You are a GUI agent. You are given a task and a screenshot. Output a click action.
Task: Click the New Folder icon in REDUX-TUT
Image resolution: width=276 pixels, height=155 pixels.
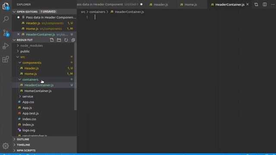(x=59, y=40)
